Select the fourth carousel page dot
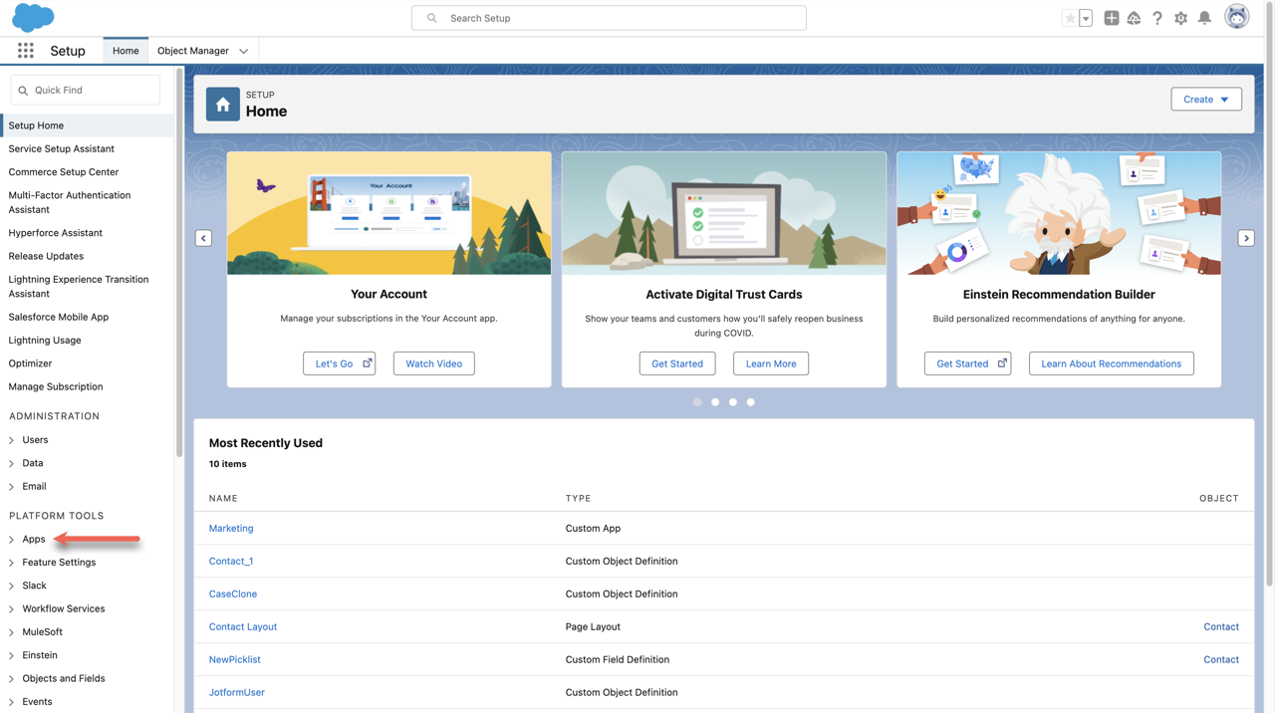The height and width of the screenshot is (713, 1275). tap(751, 402)
